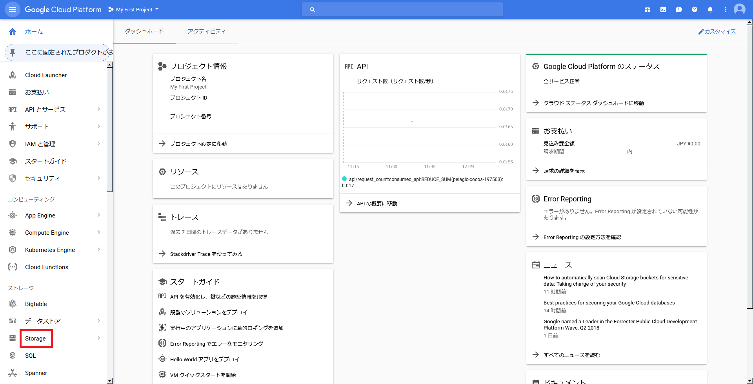Viewport: 753px width, 384px height.
Task: Click the Spanner icon
Action: click(x=13, y=373)
